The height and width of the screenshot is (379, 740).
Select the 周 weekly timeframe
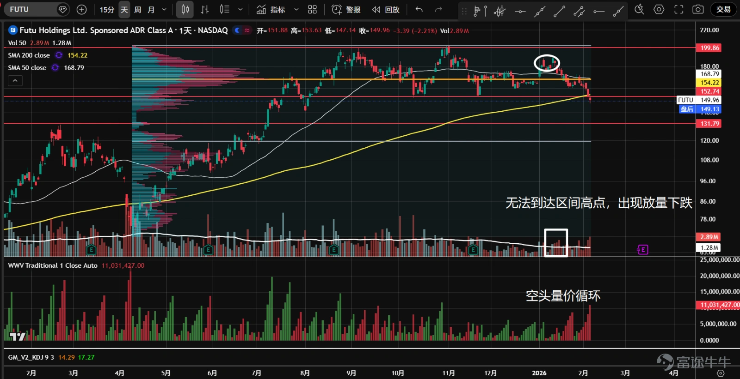137,9
